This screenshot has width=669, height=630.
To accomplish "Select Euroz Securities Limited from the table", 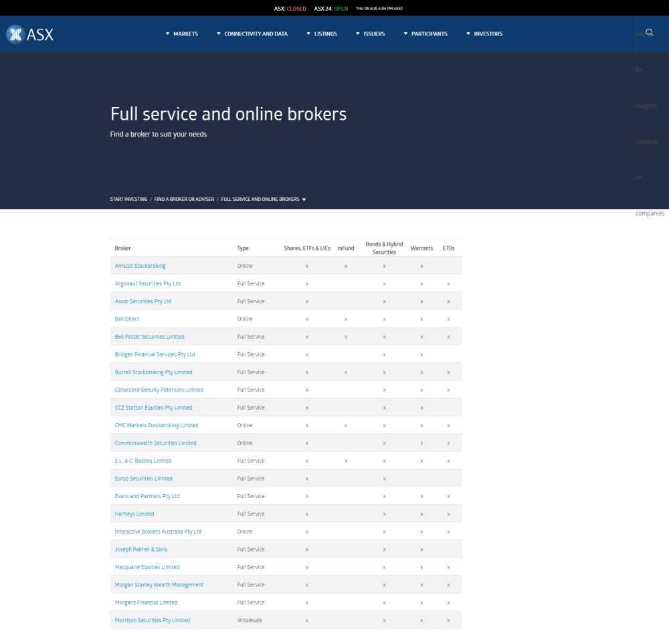I will pos(143,478).
